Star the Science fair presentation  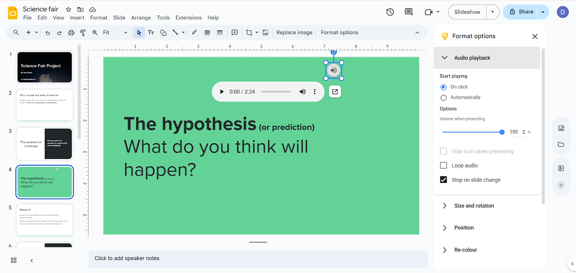pos(68,9)
